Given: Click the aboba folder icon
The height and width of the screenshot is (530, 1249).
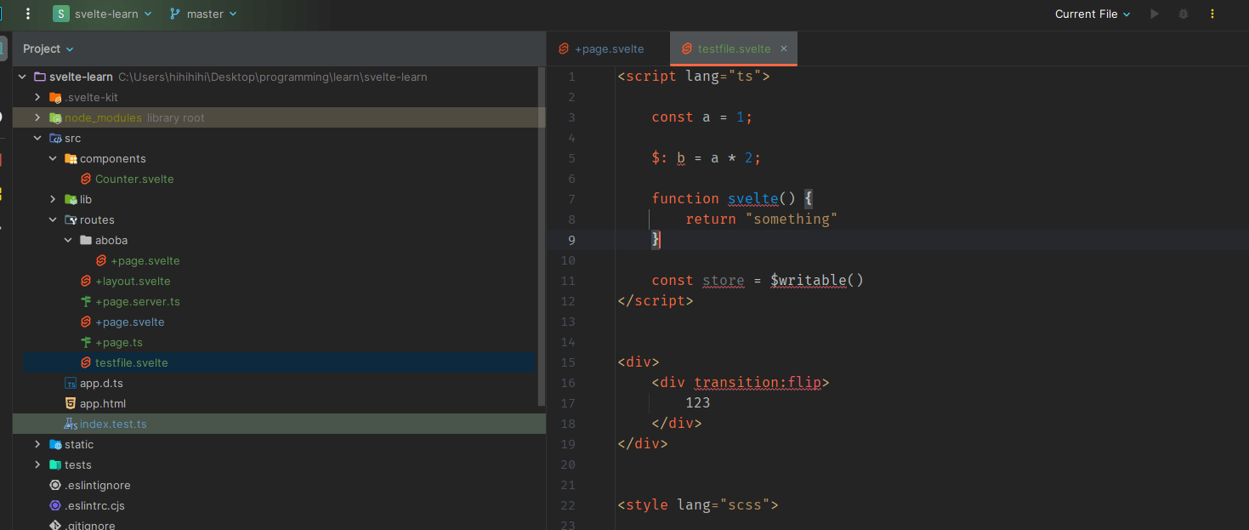Looking at the screenshot, I should click(x=86, y=240).
